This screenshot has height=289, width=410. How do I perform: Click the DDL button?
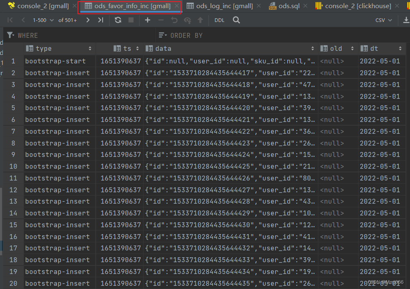[x=219, y=20]
